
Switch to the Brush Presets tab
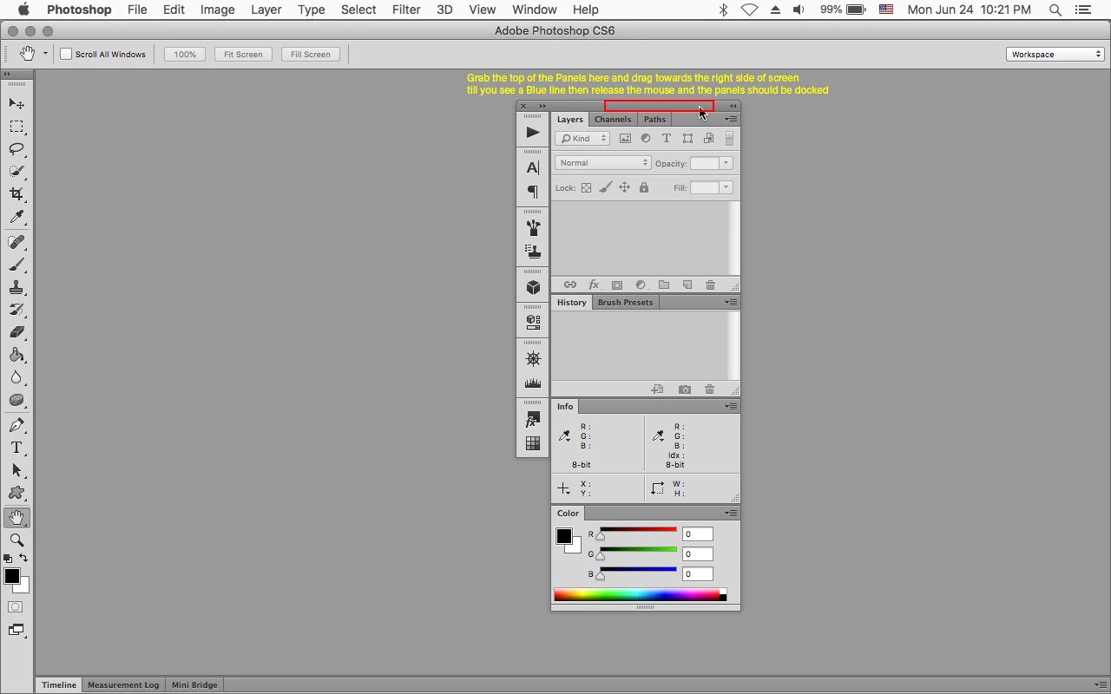(625, 303)
